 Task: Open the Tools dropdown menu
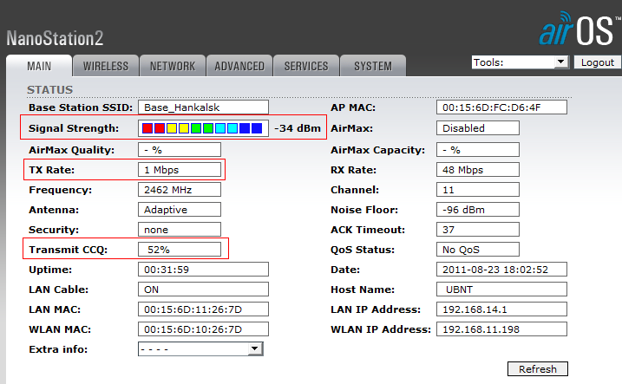[x=520, y=62]
